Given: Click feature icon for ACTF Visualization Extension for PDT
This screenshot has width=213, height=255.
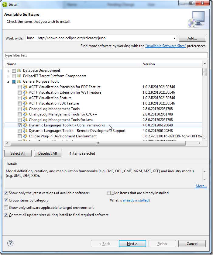Looking at the screenshot, I should 25,87.
